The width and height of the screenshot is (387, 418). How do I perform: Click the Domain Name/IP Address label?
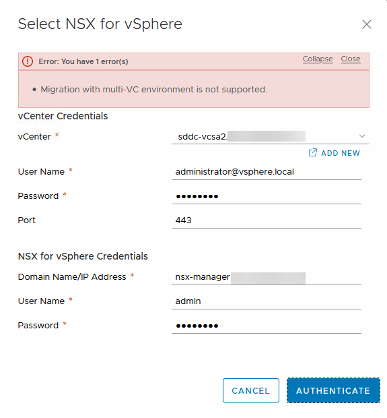72,277
